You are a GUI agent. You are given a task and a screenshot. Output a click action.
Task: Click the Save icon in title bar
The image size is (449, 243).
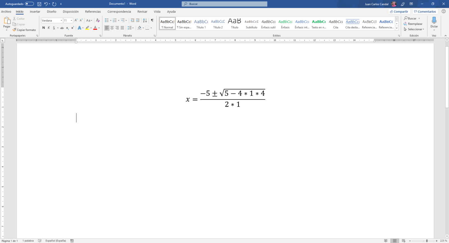point(39,4)
